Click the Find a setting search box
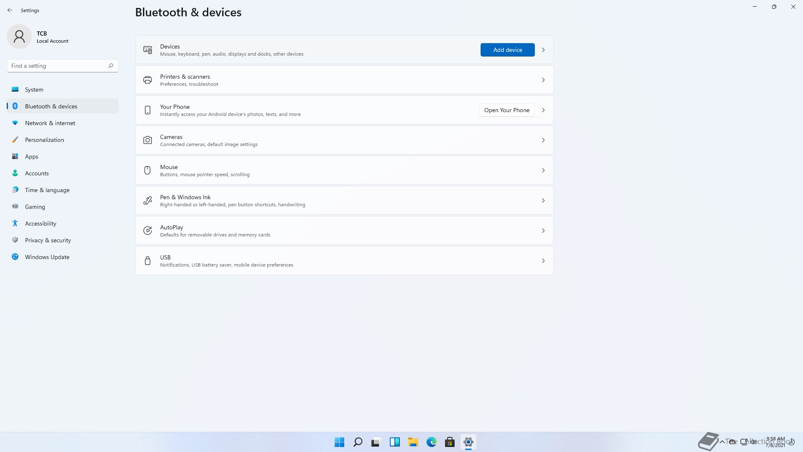The width and height of the screenshot is (803, 452). pyautogui.click(x=63, y=66)
